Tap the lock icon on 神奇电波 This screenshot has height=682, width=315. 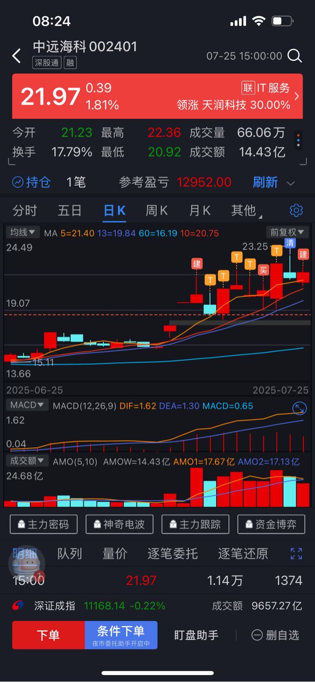click(97, 524)
